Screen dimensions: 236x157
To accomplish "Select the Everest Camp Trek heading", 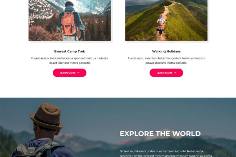I will click(70, 51).
